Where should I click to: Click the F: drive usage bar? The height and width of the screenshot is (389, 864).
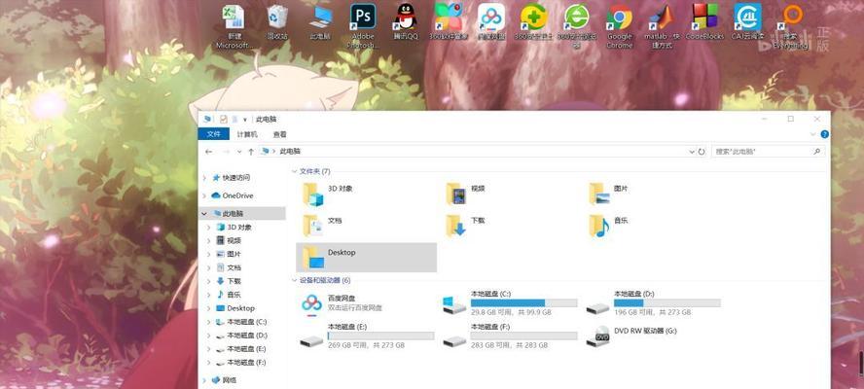(524, 336)
